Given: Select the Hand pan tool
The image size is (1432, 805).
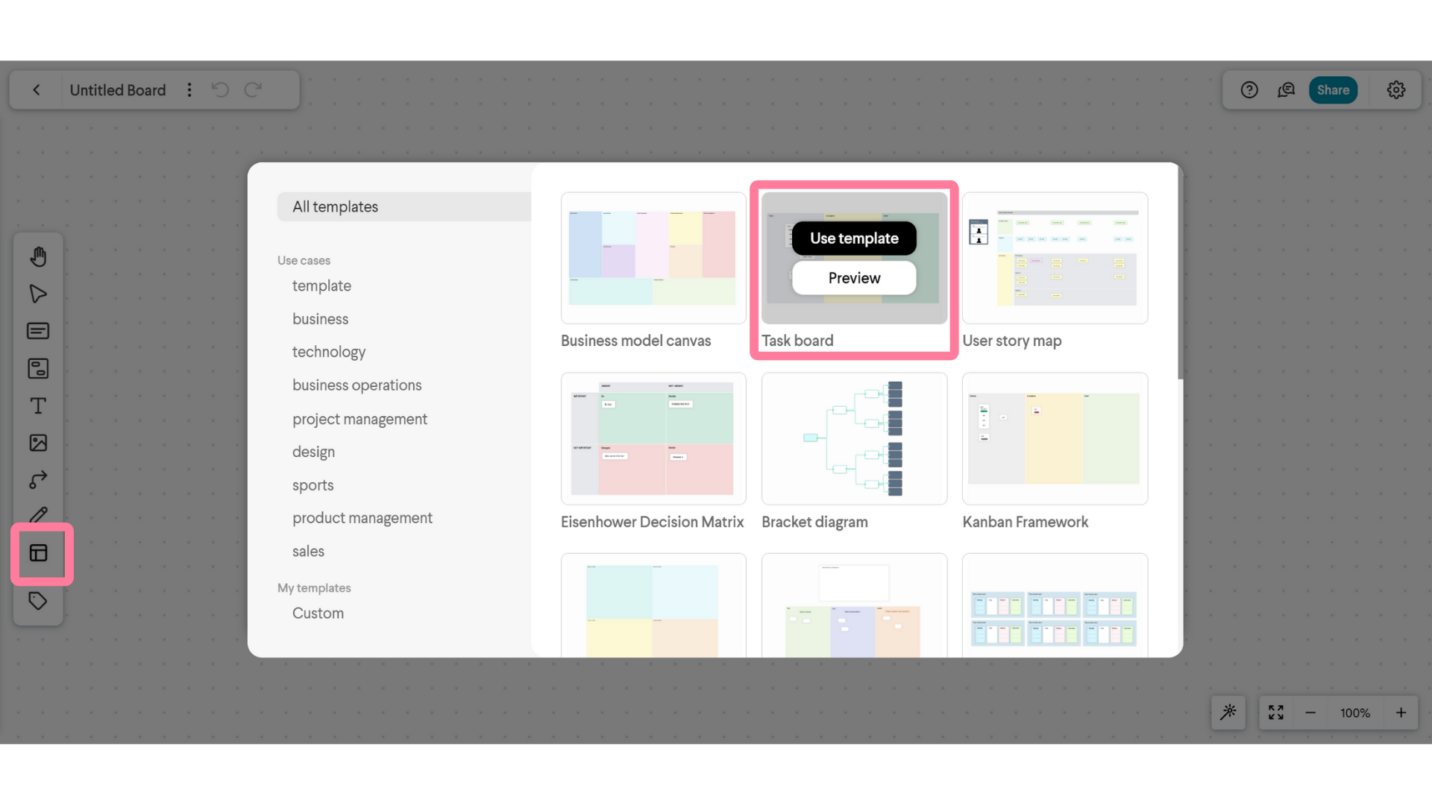Looking at the screenshot, I should [x=38, y=256].
